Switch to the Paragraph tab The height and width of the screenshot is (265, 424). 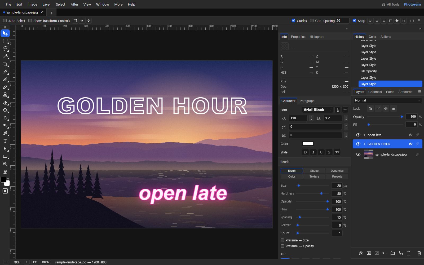(307, 101)
